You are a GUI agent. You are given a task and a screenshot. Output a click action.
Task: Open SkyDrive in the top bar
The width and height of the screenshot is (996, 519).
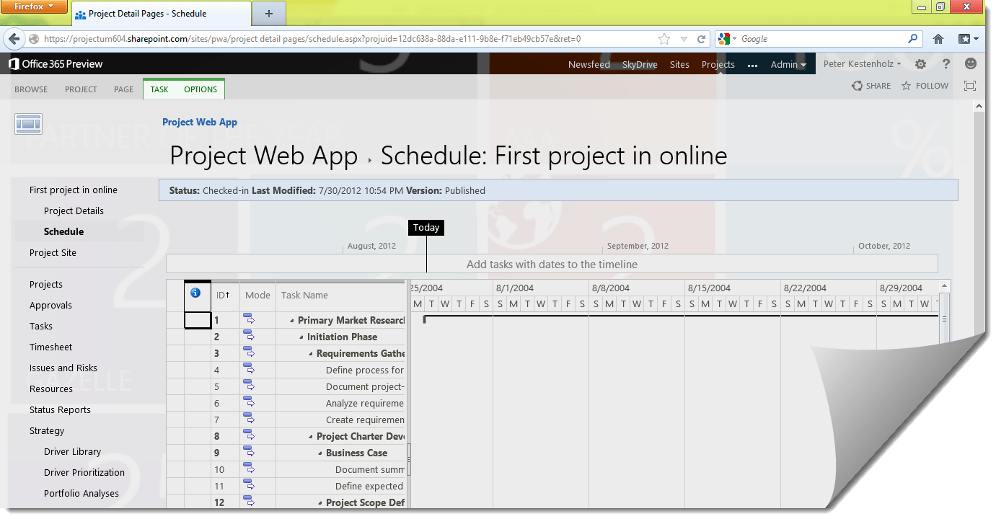640,64
